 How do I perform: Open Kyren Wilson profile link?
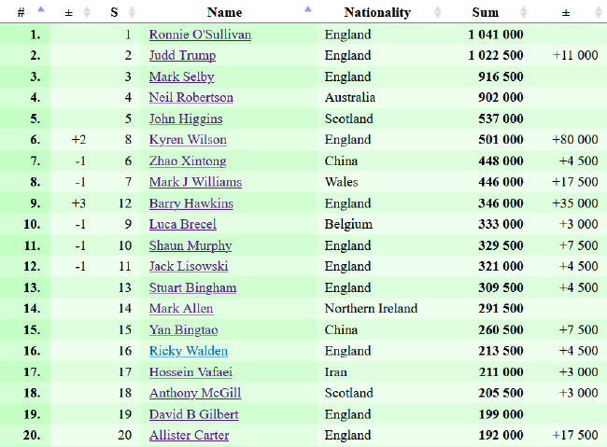[x=188, y=139]
